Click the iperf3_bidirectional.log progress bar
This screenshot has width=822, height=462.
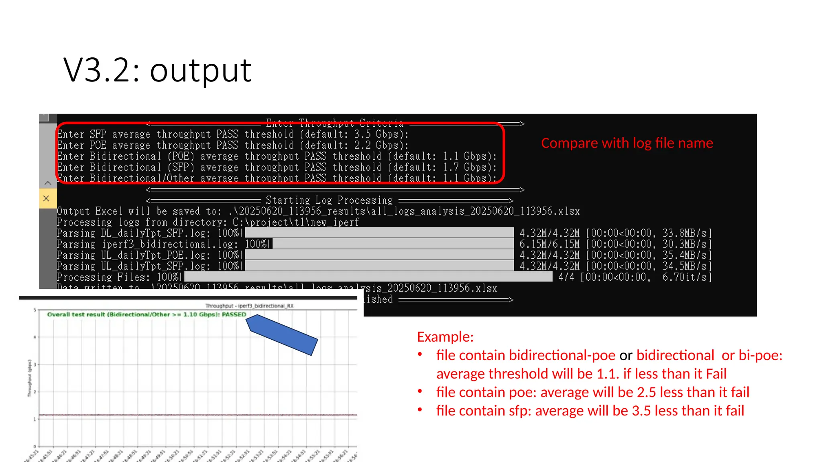point(393,244)
